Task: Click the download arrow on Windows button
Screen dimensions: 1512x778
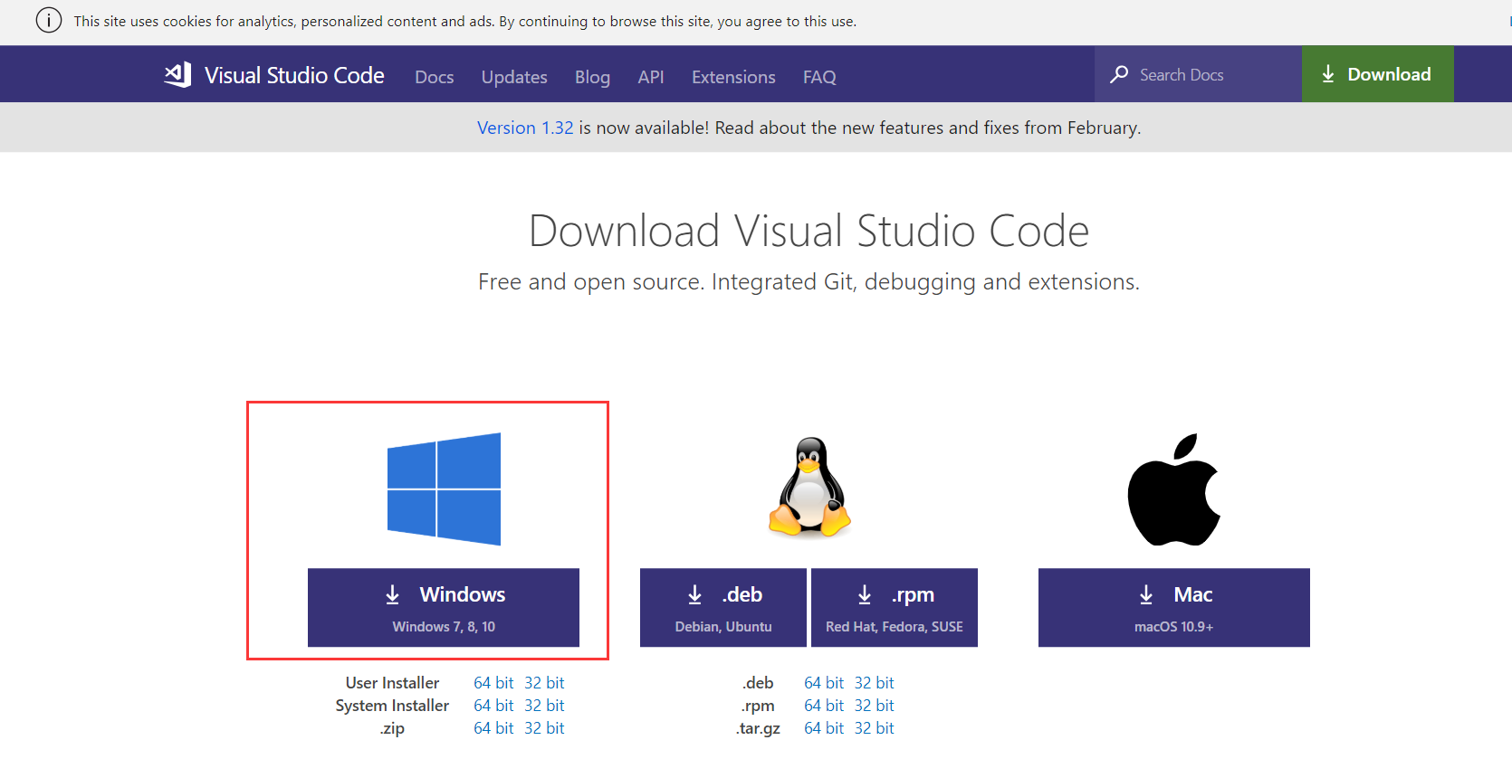Action: coord(392,594)
